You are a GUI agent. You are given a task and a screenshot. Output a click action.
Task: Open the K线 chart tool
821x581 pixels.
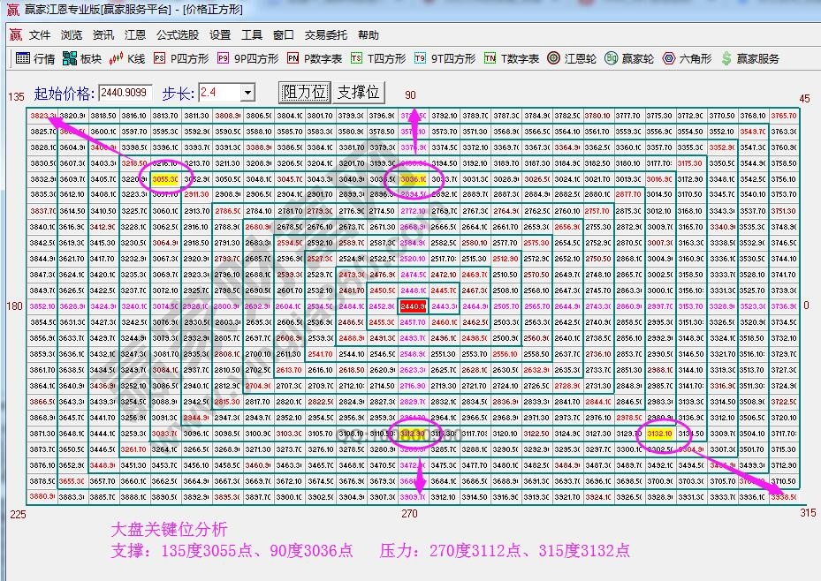[x=127, y=59]
